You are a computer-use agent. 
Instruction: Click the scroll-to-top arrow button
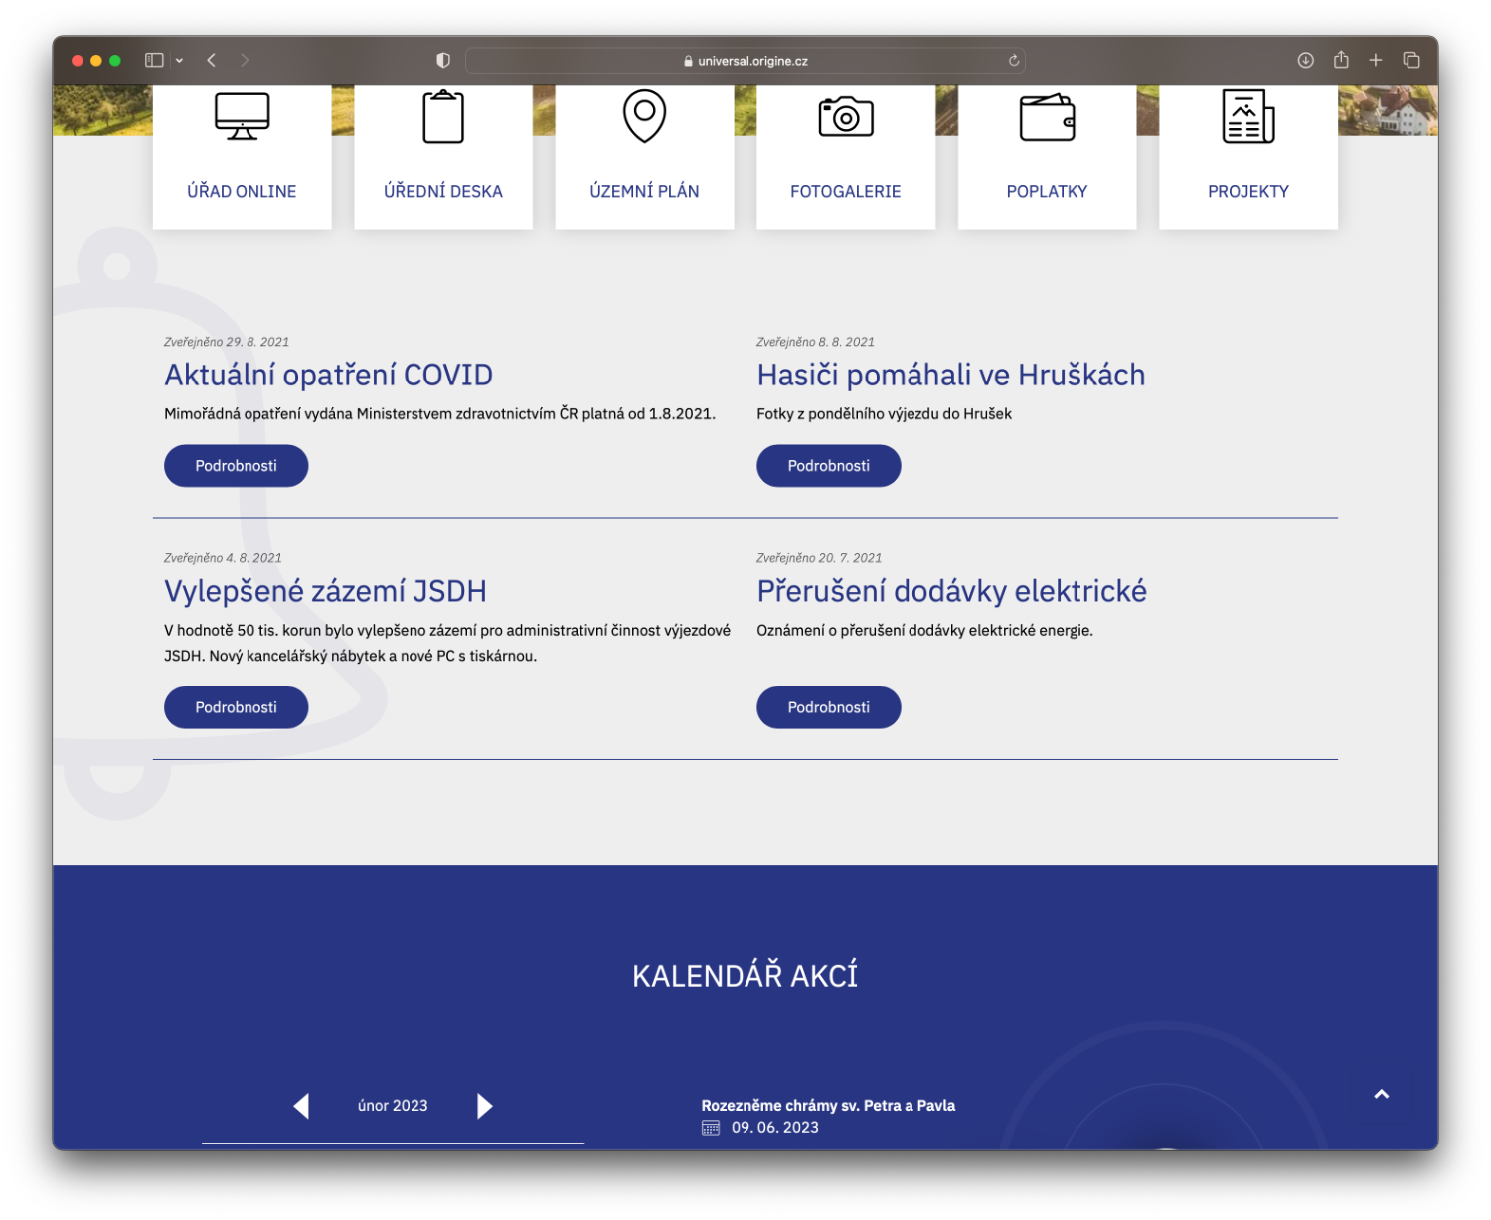[1381, 1094]
